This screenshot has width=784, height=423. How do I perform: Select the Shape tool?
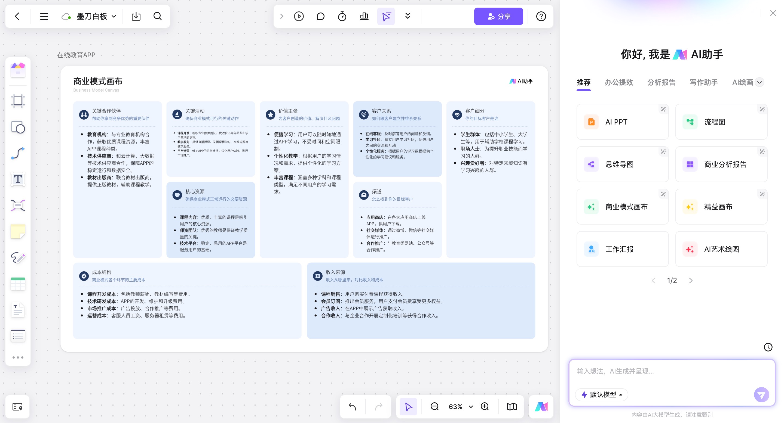[x=18, y=127]
